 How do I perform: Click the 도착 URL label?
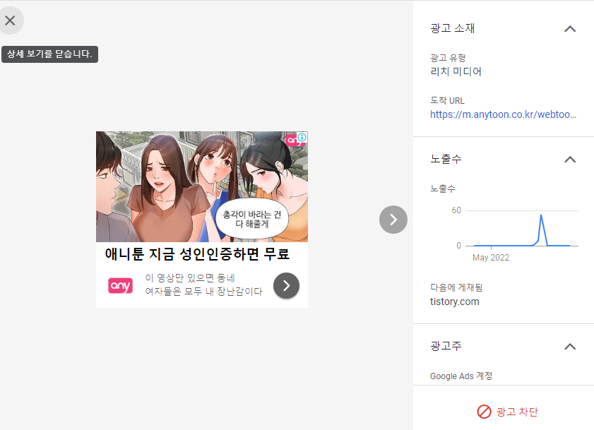coord(447,100)
